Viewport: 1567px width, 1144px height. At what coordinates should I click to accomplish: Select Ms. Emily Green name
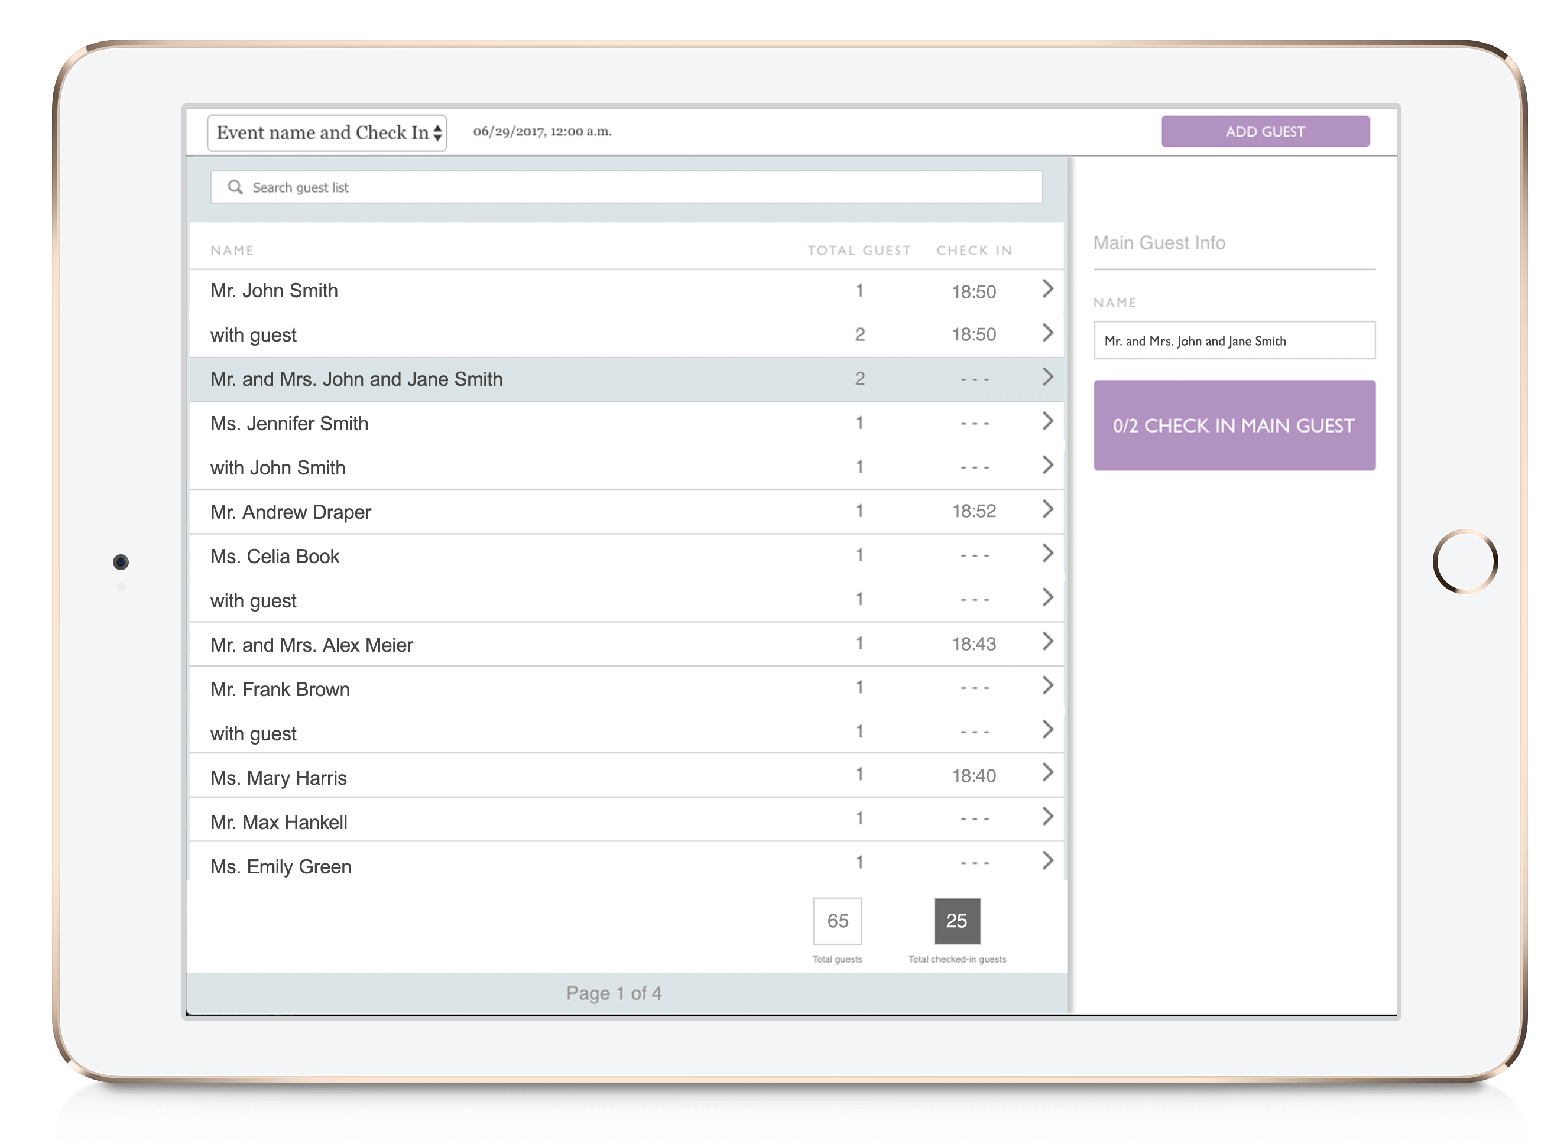[x=281, y=867]
